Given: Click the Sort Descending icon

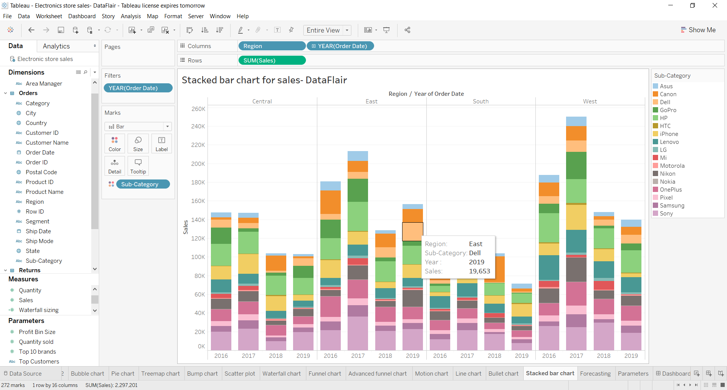Looking at the screenshot, I should (x=220, y=30).
